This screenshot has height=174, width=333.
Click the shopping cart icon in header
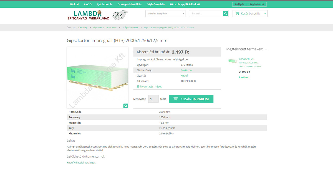(237, 13)
